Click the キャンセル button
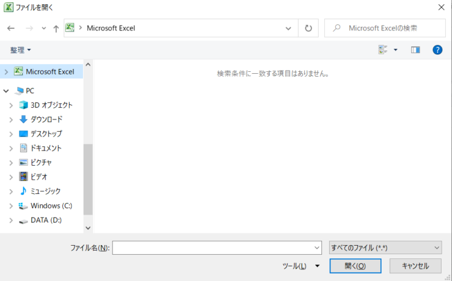The width and height of the screenshot is (452, 281). pyautogui.click(x=414, y=266)
